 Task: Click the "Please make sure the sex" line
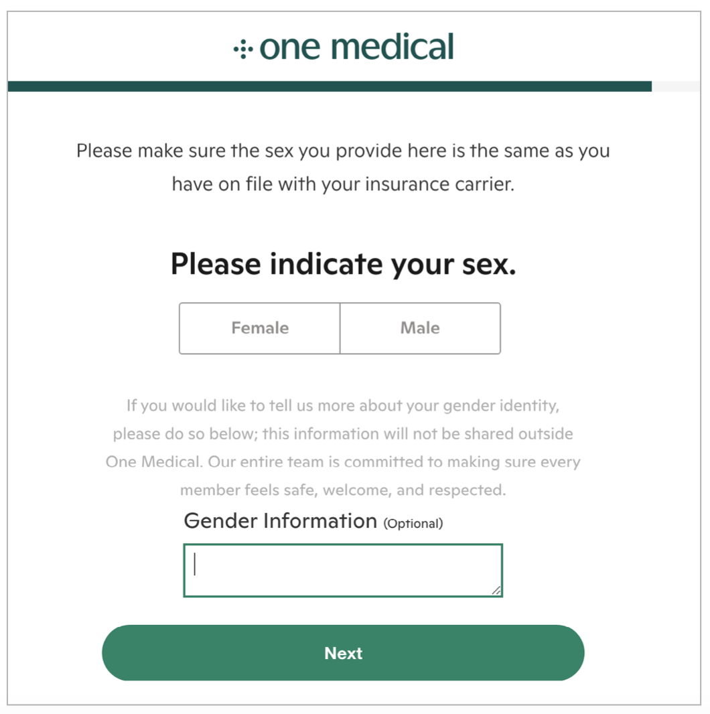click(343, 150)
